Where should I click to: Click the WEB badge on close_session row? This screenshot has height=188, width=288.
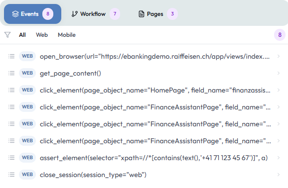[x=27, y=175]
